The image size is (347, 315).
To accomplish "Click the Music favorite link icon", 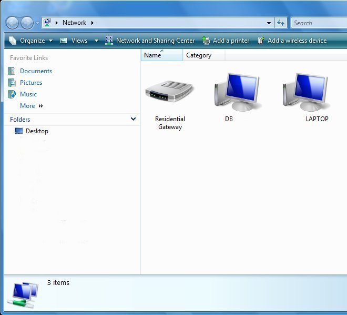I will click(12, 94).
